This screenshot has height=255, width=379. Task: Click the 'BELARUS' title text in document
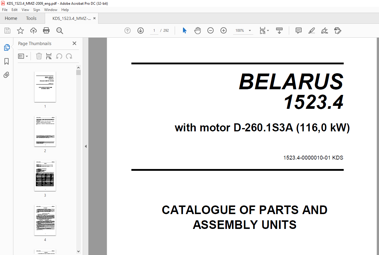[x=291, y=82]
